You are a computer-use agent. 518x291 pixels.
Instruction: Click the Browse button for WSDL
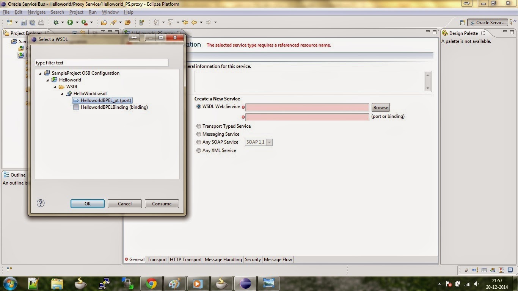click(x=381, y=108)
